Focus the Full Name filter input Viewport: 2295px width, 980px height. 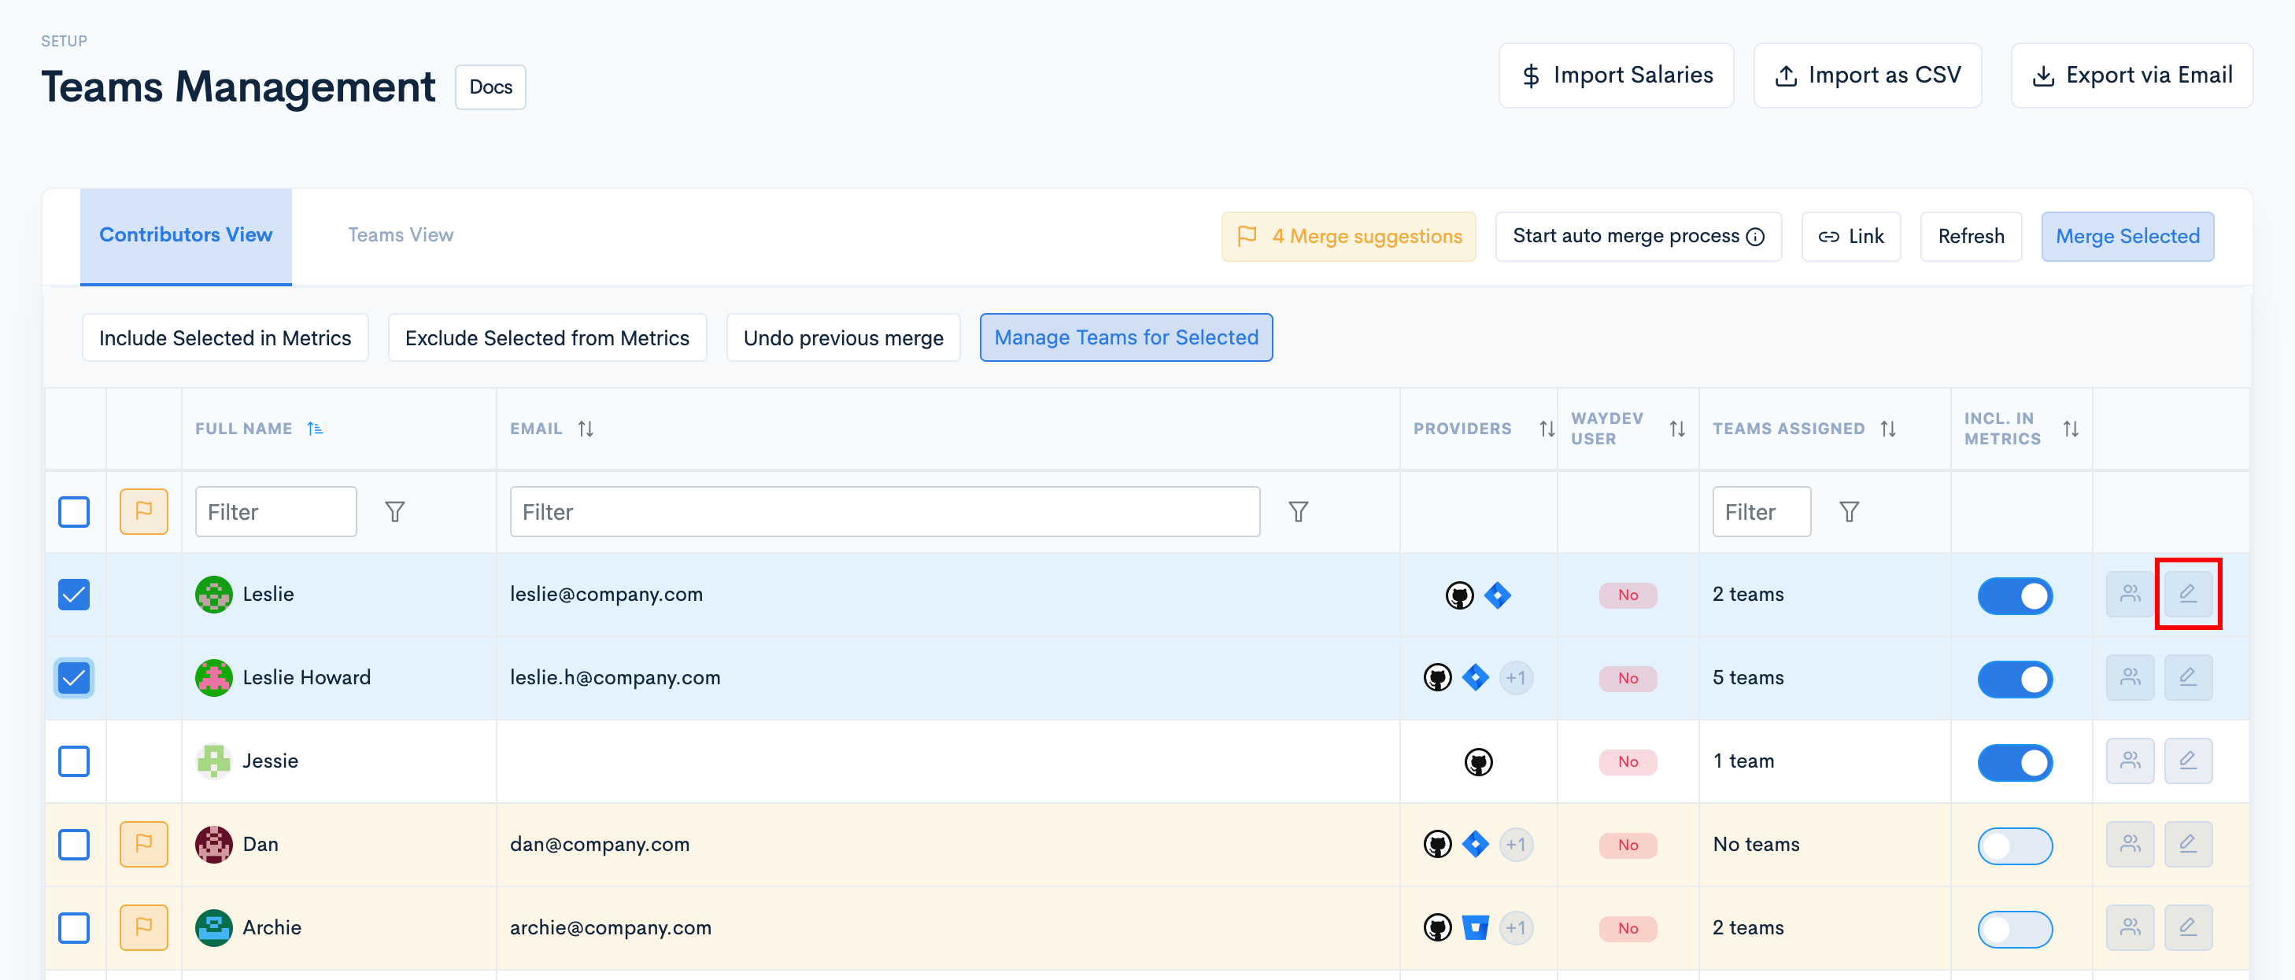click(x=275, y=512)
